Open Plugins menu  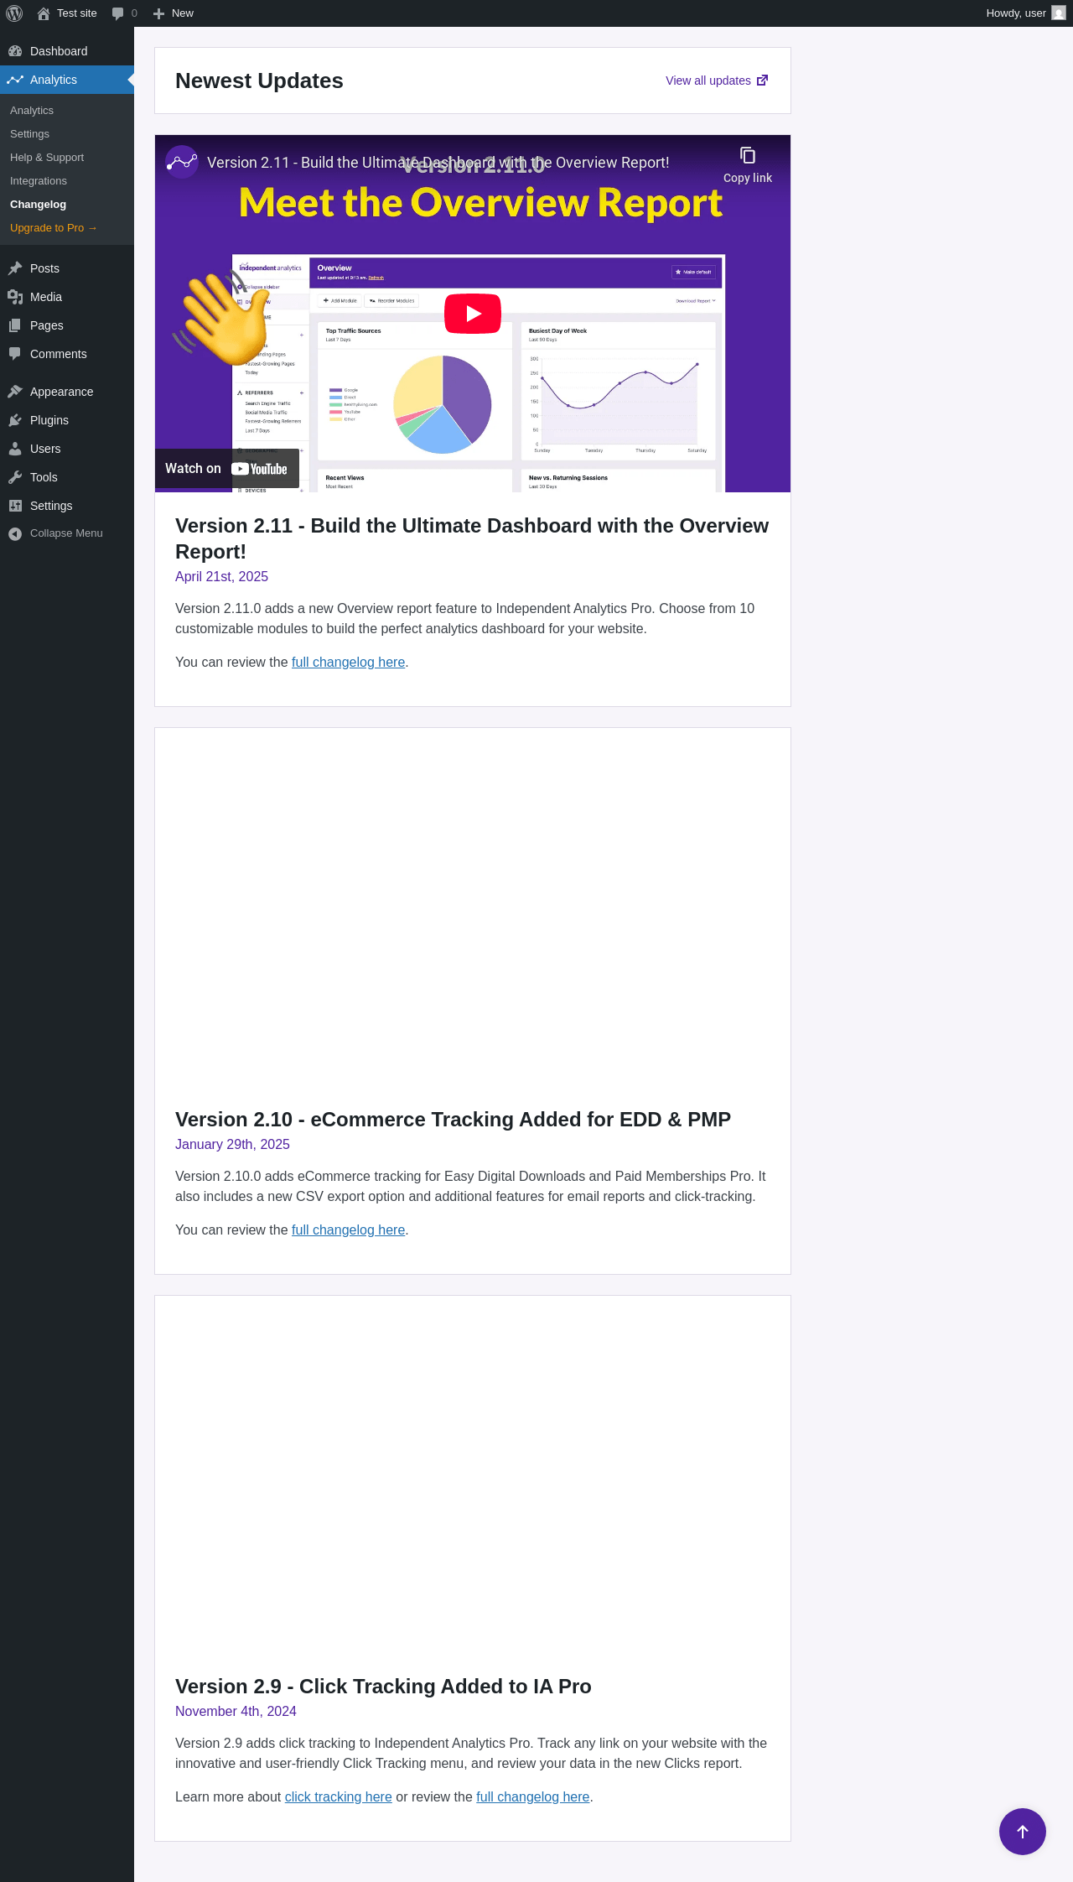[x=67, y=420]
